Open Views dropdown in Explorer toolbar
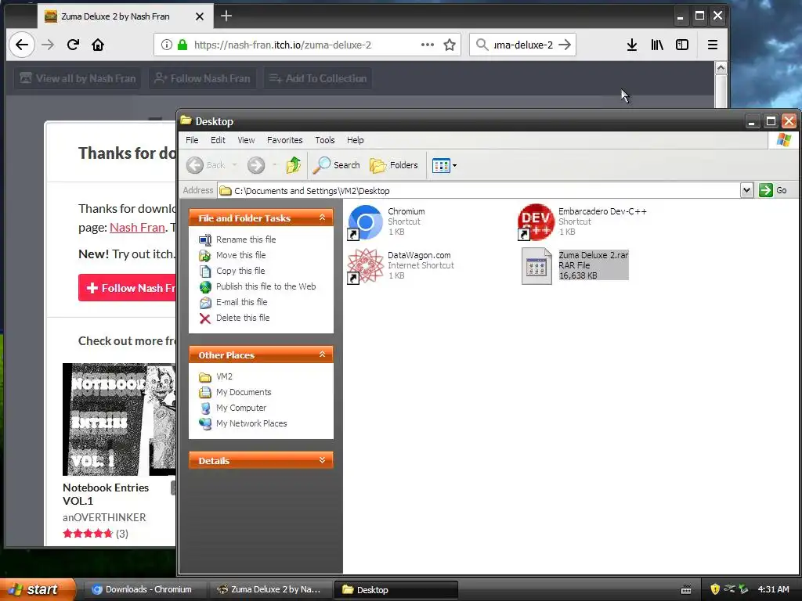 (444, 165)
